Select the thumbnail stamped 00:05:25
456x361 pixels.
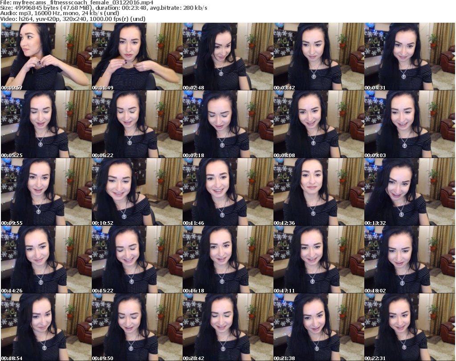point(46,124)
